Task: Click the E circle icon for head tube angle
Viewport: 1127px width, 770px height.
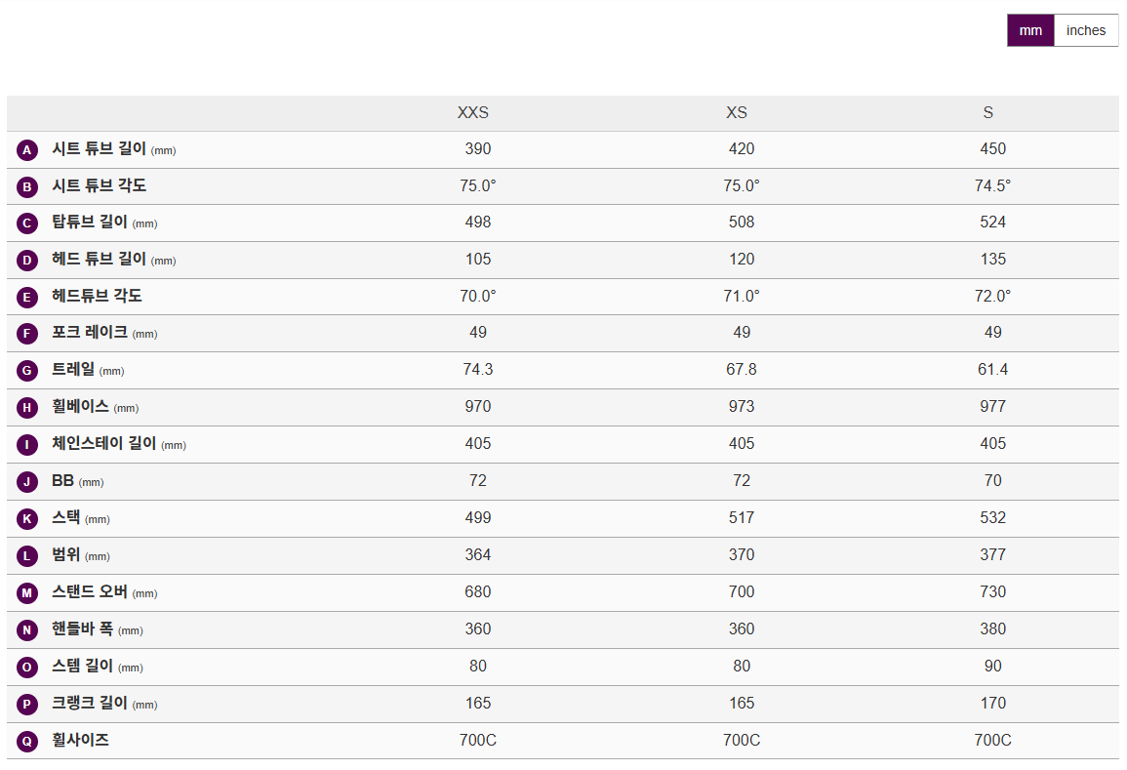Action: (27, 297)
